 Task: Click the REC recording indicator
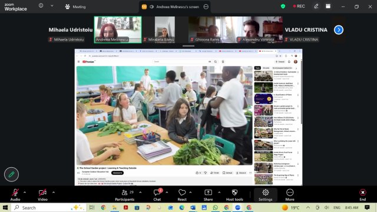(299, 6)
